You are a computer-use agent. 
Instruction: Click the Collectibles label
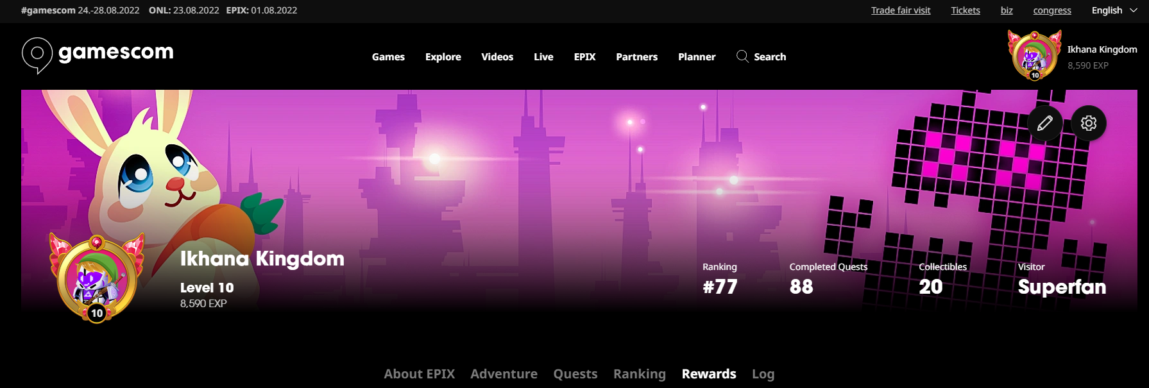coord(942,267)
